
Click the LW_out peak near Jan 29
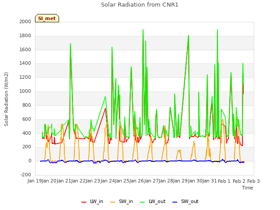(189, 35)
